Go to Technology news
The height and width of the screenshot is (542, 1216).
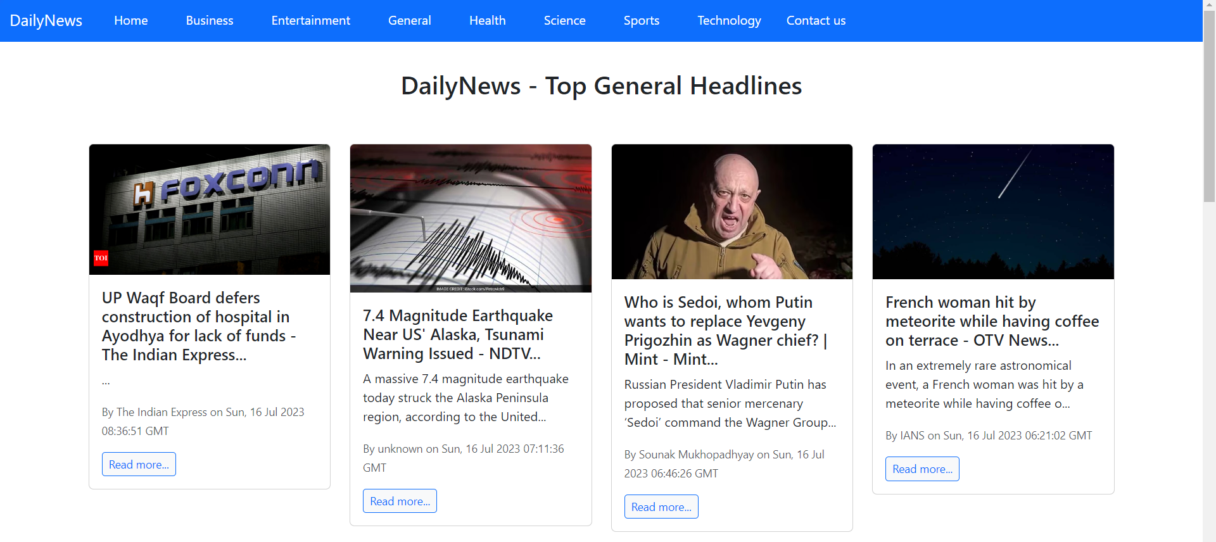729,20
